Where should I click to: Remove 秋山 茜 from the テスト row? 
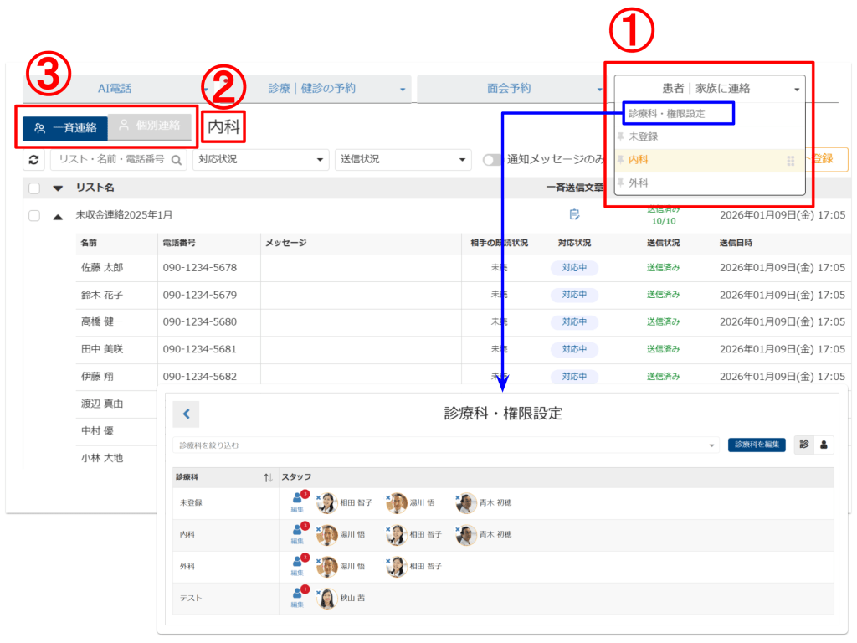(319, 592)
